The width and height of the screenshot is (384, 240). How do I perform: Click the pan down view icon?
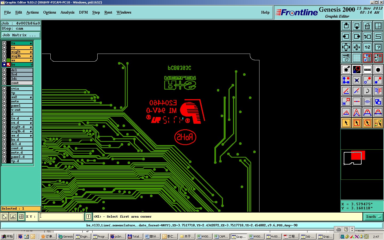pos(357,26)
